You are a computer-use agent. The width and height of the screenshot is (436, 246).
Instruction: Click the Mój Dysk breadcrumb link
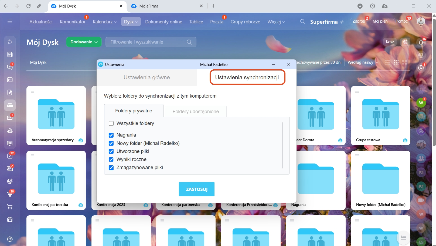pos(38,62)
